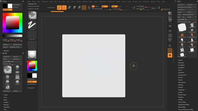Click the L.Sym icon on right shelf
The height and width of the screenshot is (111, 198).
[170, 31]
